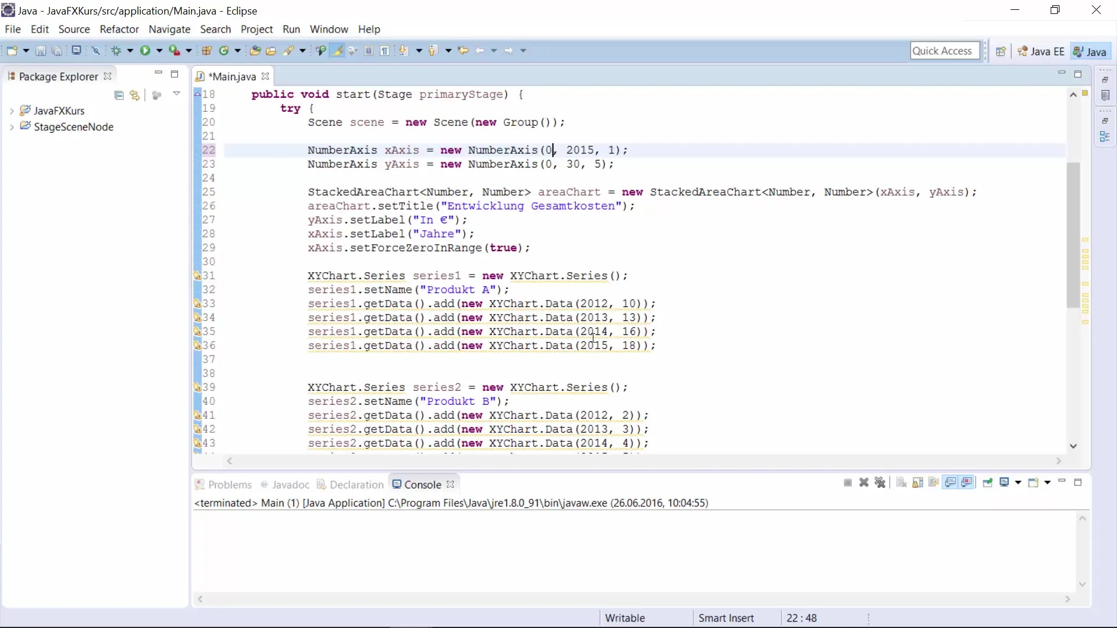
Task: Click the Toggle Breadcrumb icon
Action: 321,51
